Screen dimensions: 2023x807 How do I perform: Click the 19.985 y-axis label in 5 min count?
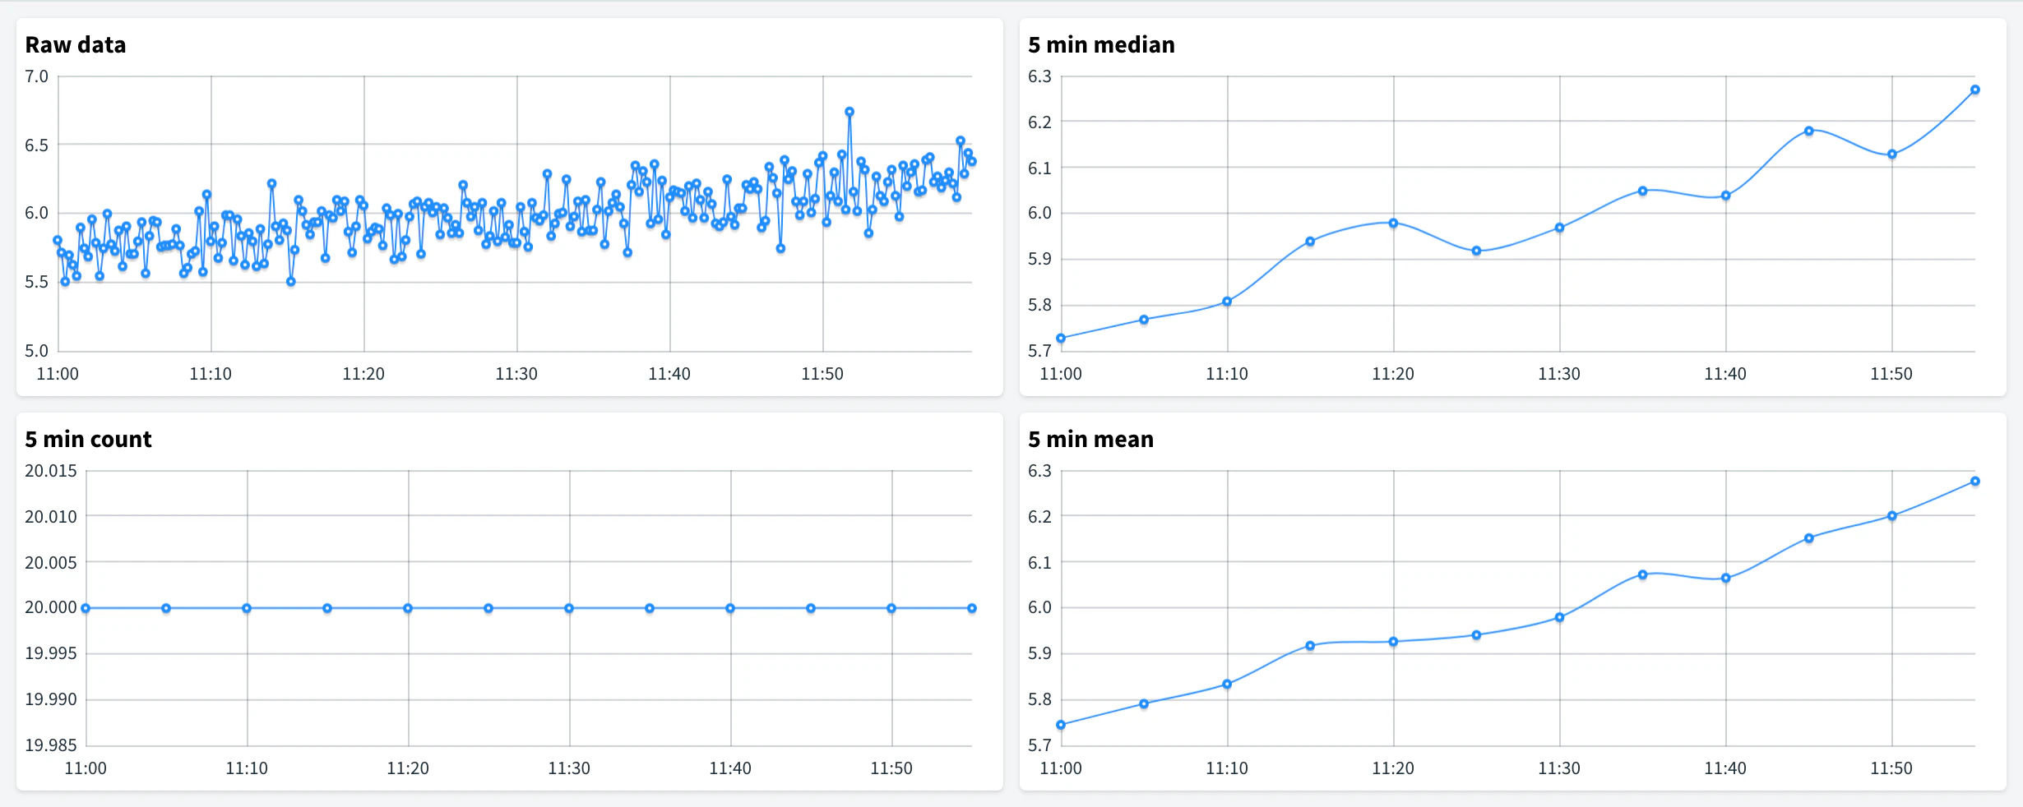51,745
